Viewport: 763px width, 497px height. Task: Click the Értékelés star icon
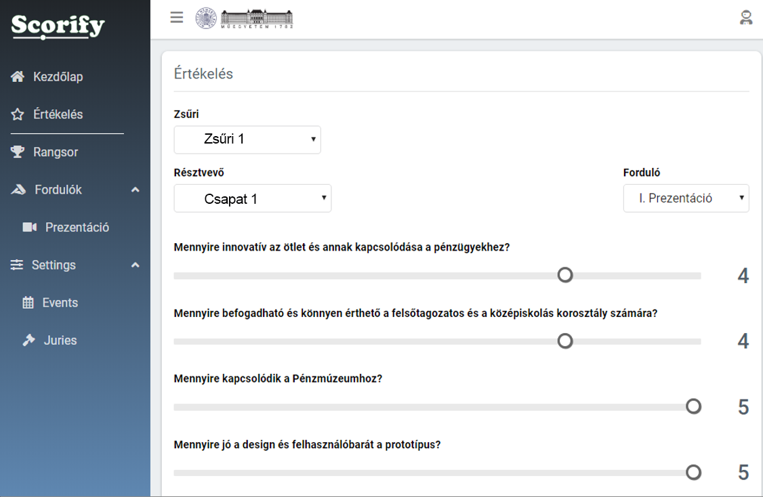[x=18, y=115]
